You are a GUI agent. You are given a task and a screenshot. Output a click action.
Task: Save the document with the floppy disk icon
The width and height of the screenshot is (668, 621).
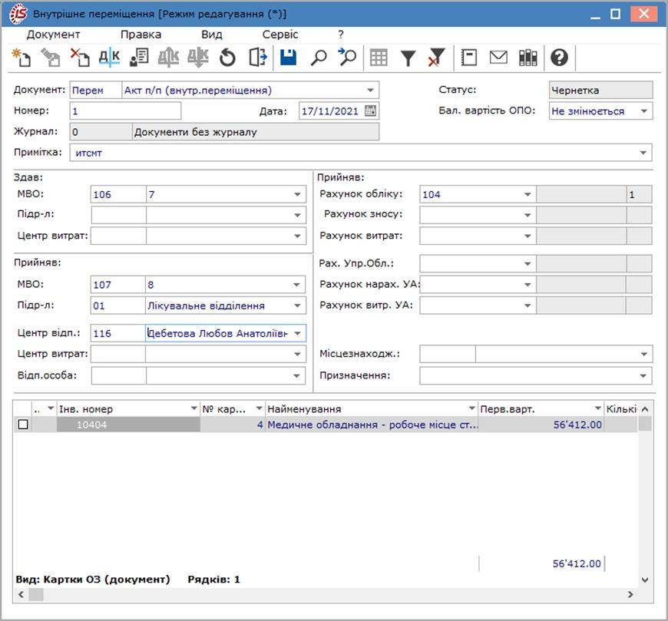[x=289, y=58]
